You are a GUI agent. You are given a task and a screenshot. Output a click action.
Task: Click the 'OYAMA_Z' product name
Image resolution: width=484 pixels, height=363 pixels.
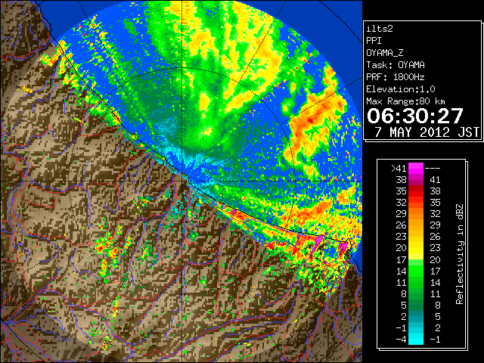385,53
